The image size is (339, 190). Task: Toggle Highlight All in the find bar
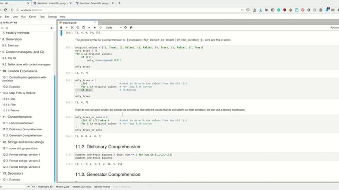pos(45,187)
